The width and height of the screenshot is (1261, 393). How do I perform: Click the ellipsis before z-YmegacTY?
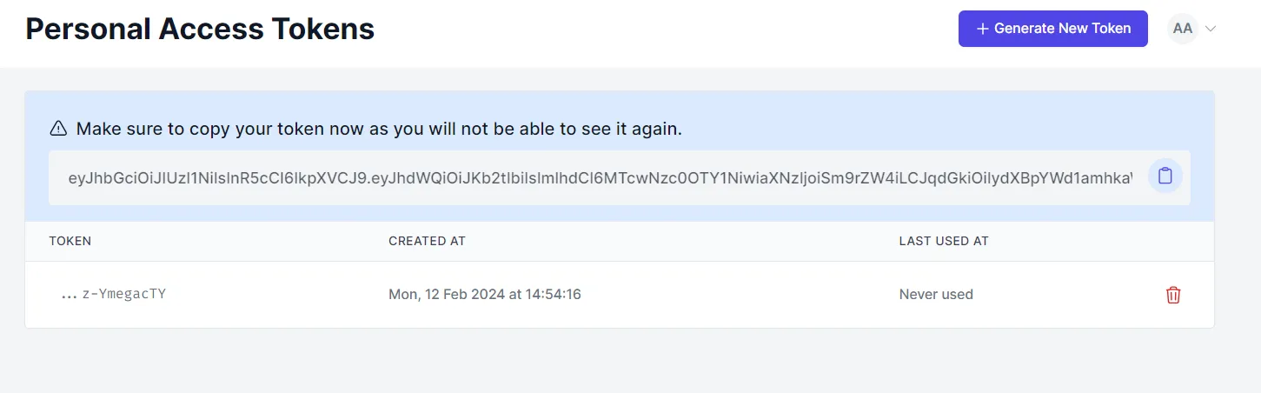70,296
